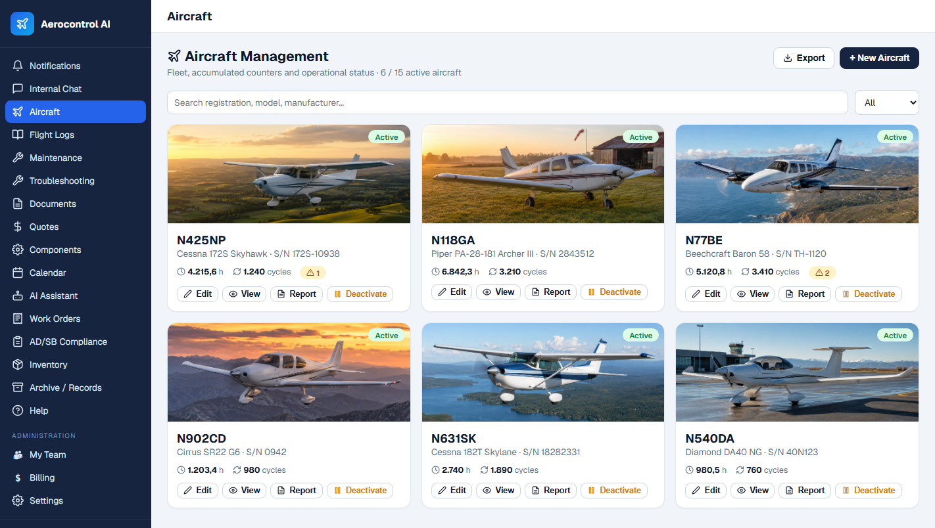Click the Flight Logs book icon
The width and height of the screenshot is (935, 528).
tap(18, 135)
